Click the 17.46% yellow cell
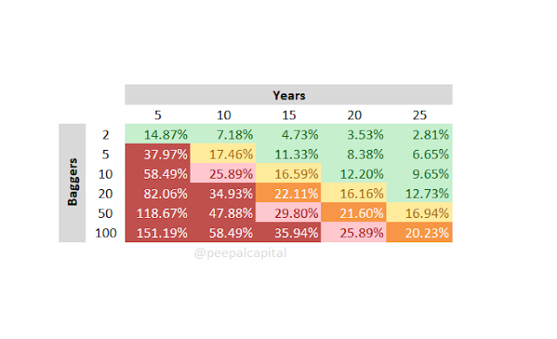Image resolution: width=557 pixels, height=339 pixels. (223, 153)
